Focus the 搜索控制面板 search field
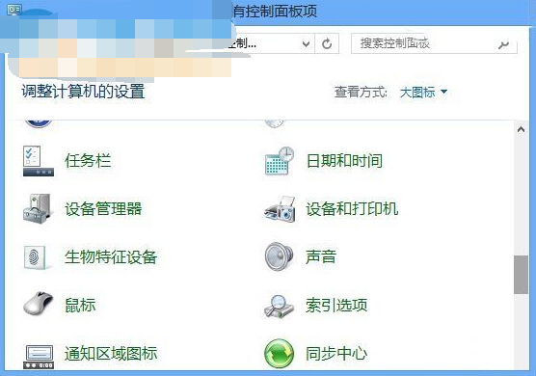 434,43
